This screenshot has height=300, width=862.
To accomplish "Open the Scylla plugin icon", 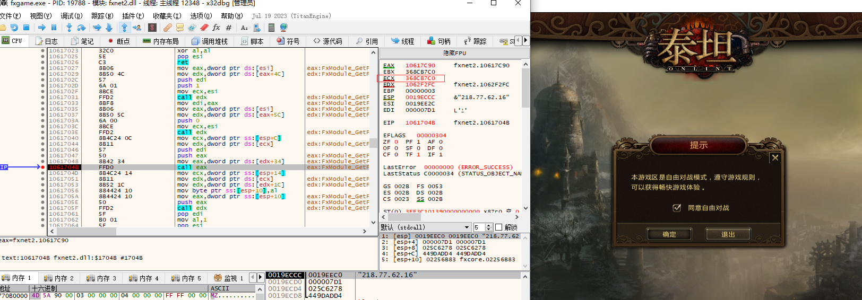I will click(x=152, y=28).
